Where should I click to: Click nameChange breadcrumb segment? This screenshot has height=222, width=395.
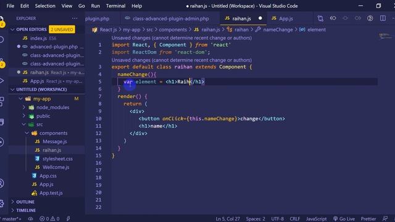(x=278, y=30)
